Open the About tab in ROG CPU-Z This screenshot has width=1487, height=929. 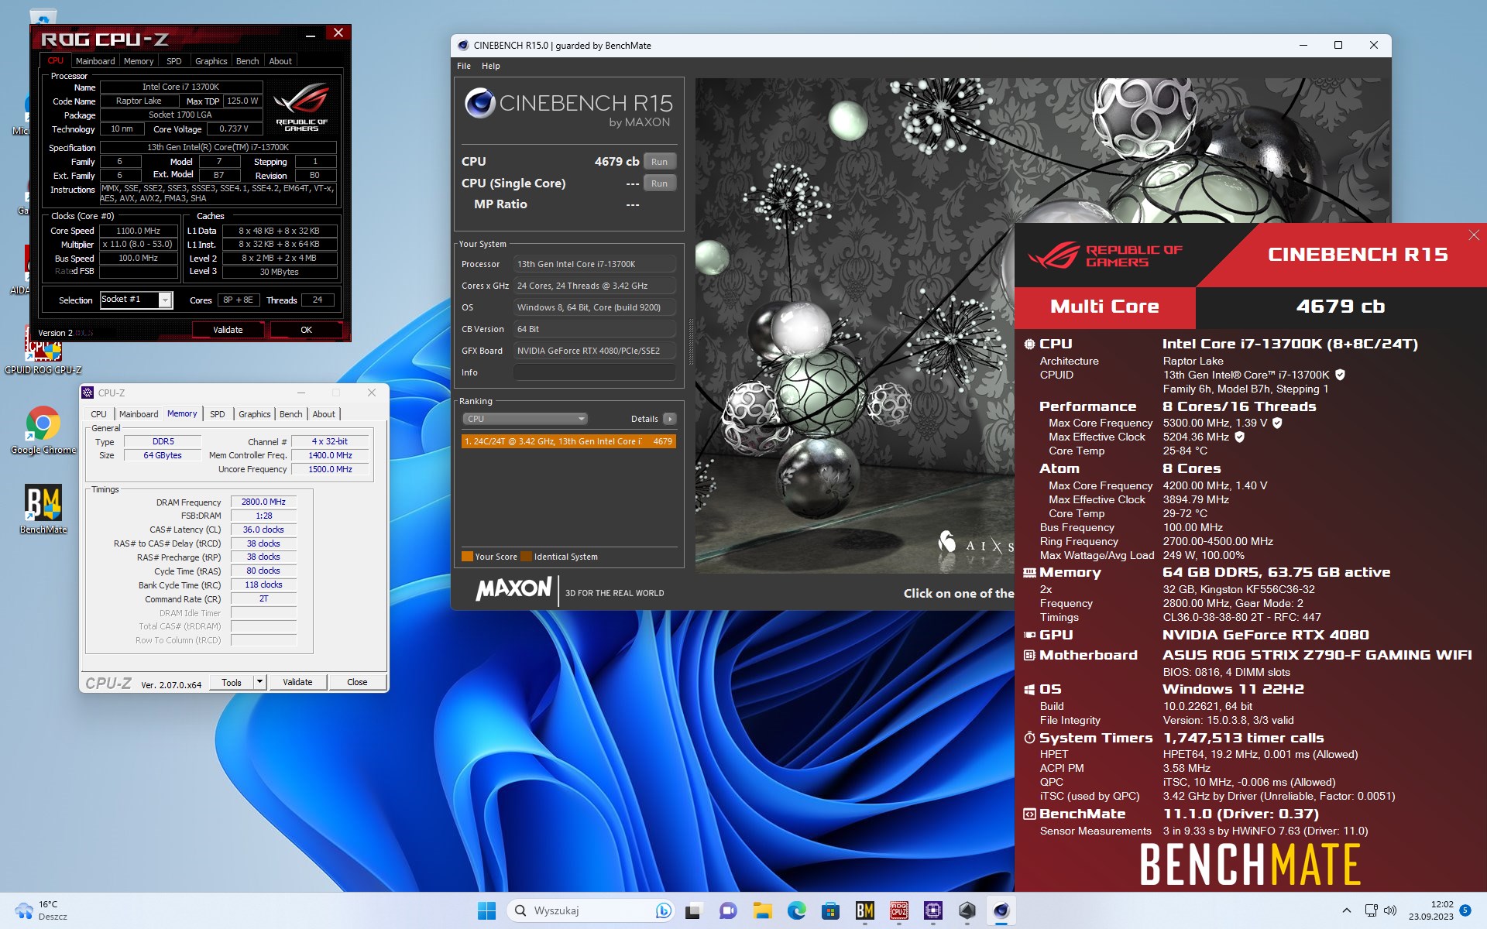[x=280, y=61]
